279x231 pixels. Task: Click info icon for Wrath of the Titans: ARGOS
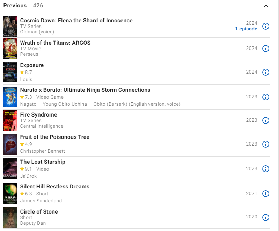click(x=266, y=49)
